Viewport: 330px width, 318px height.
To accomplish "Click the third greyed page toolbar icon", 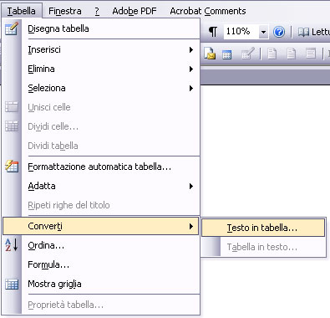I will 311,54.
